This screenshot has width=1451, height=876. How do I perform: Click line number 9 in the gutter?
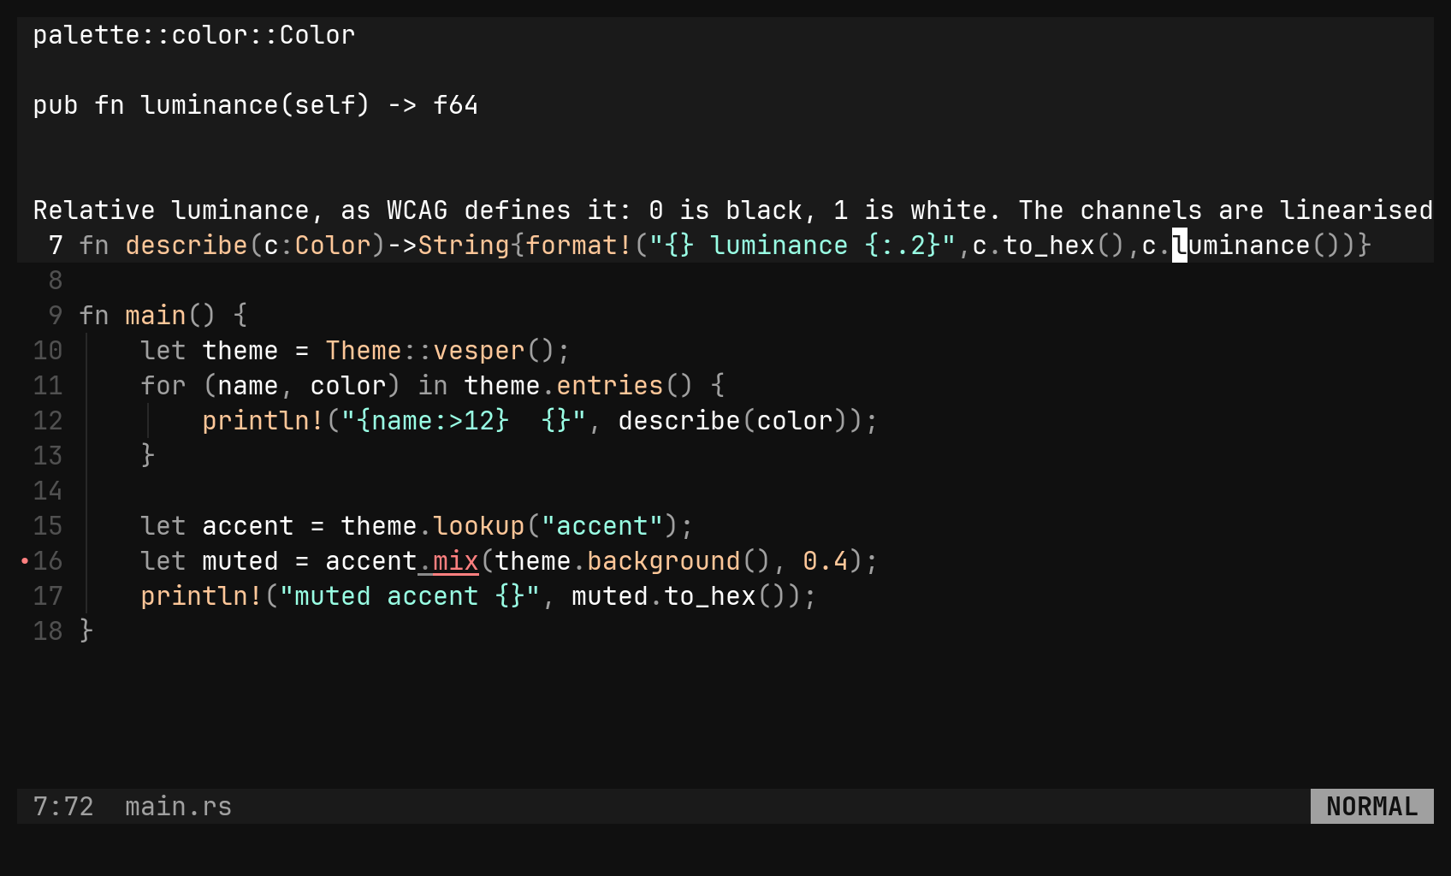[56, 316]
